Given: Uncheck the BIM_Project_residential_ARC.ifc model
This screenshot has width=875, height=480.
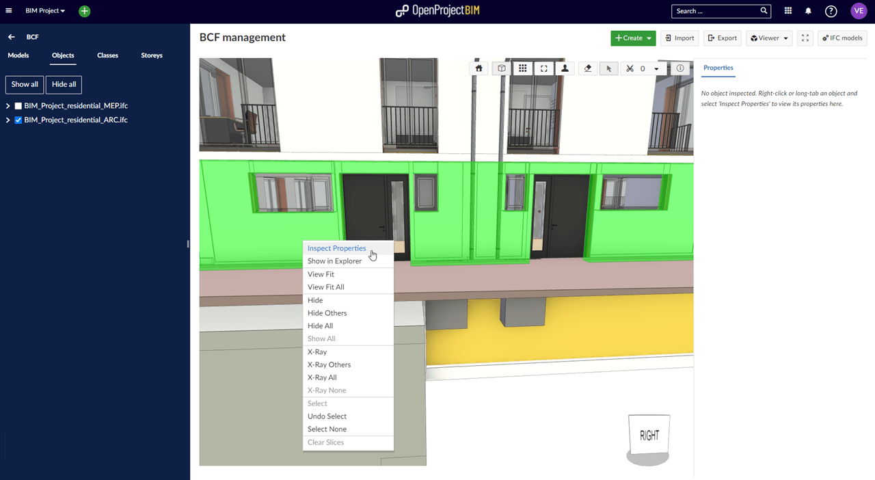Looking at the screenshot, I should point(18,120).
